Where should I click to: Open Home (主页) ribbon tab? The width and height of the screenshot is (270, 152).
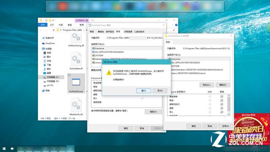[52, 25]
